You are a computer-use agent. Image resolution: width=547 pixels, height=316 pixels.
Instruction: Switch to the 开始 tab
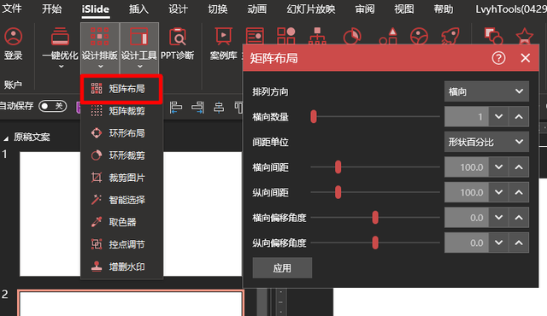[52, 9]
